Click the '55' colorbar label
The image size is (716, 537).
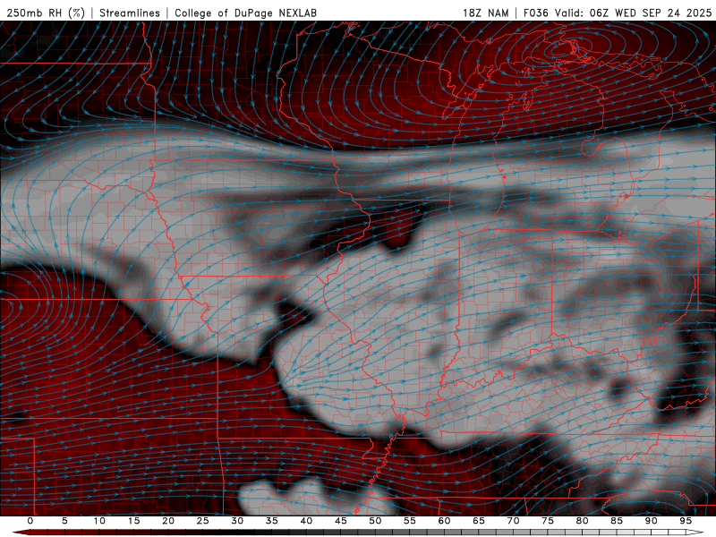point(410,521)
